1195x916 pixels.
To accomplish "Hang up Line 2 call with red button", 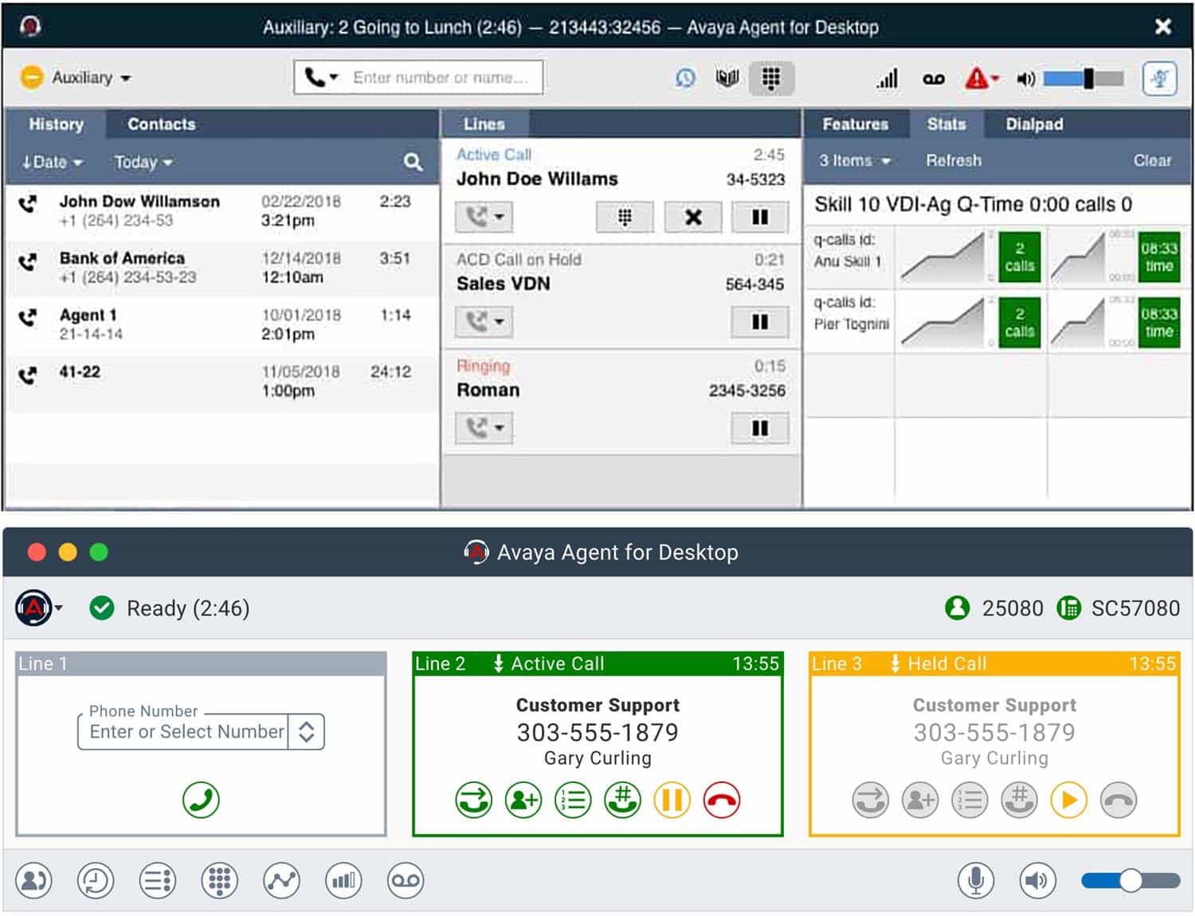I will pyautogui.click(x=722, y=800).
